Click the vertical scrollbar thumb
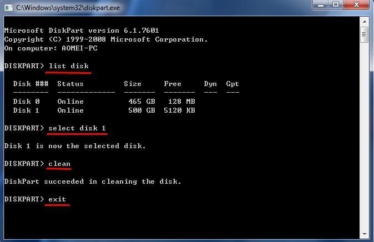Viewport: 374px width, 242px height. click(x=364, y=36)
